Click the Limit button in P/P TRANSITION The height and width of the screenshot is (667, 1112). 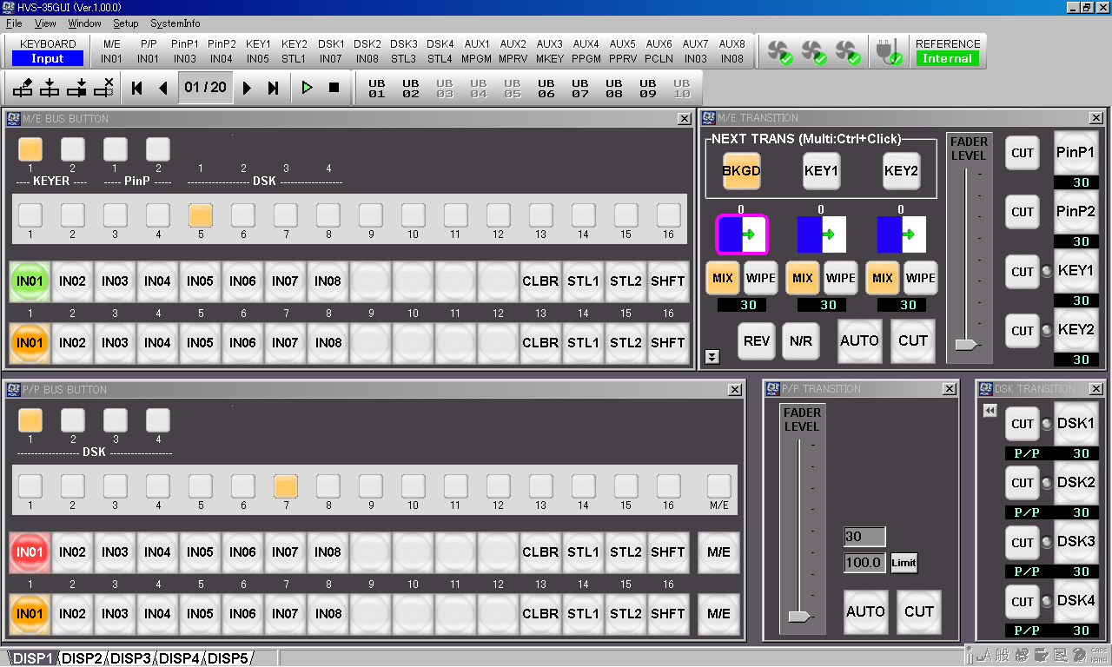coord(903,563)
